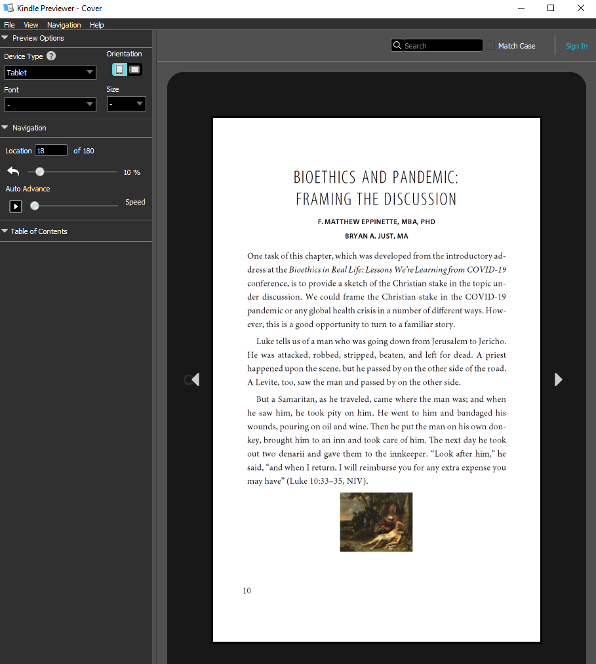Open the File menu

(x=9, y=24)
